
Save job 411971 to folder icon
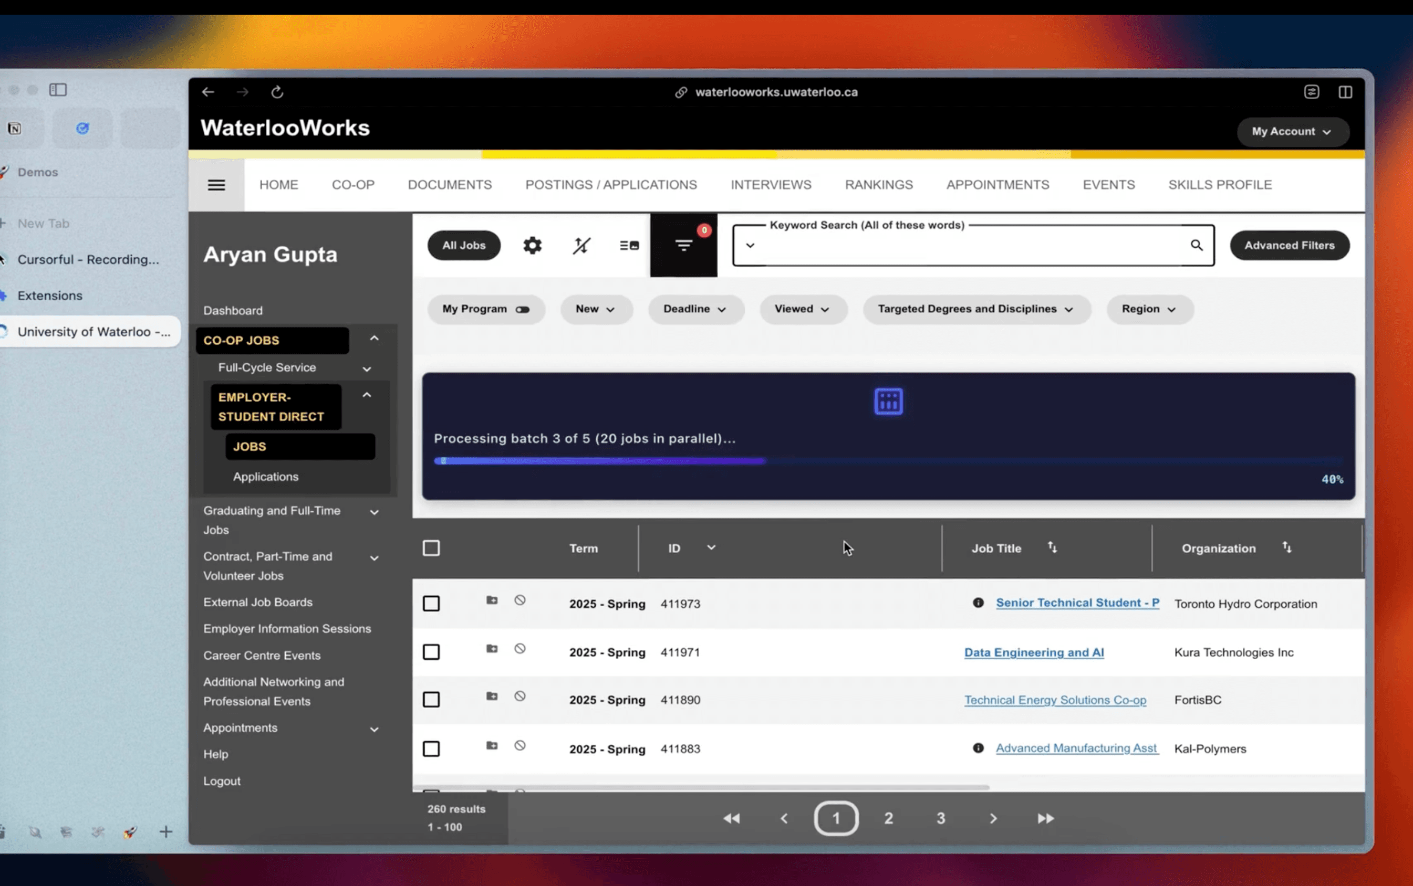click(491, 649)
